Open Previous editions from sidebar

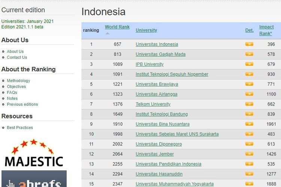coord(22,104)
